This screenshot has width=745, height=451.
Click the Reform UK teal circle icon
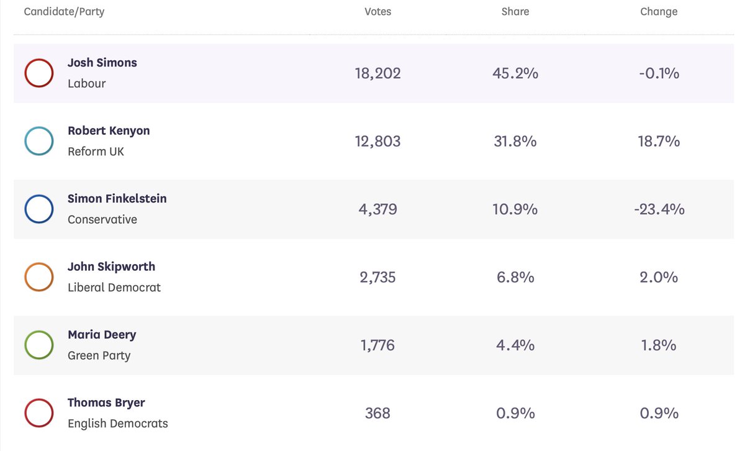(x=38, y=141)
